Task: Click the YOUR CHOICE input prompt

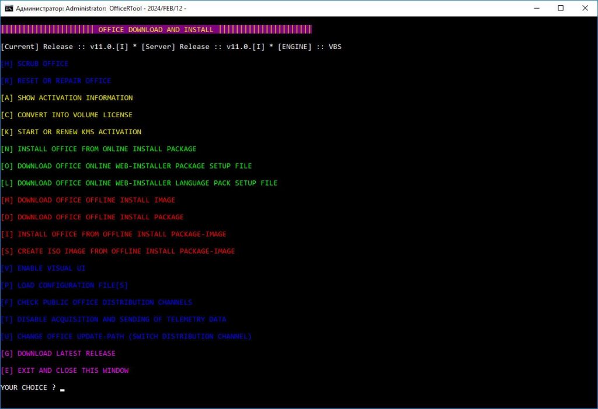Action: [x=30, y=387]
